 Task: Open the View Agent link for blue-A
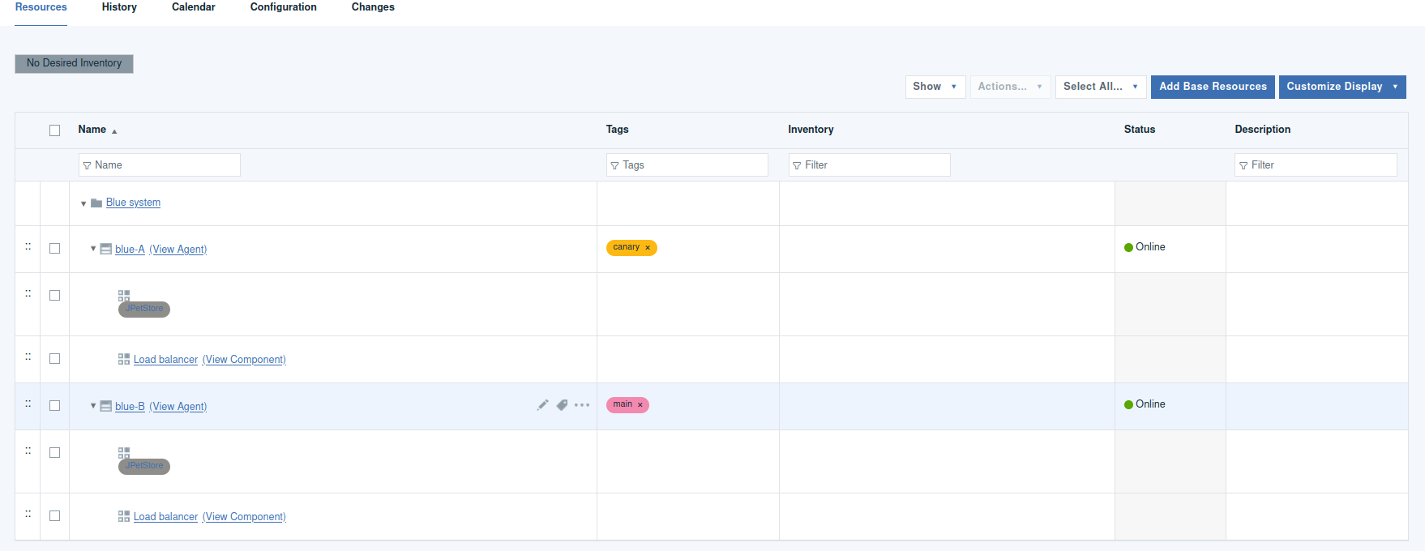(178, 250)
